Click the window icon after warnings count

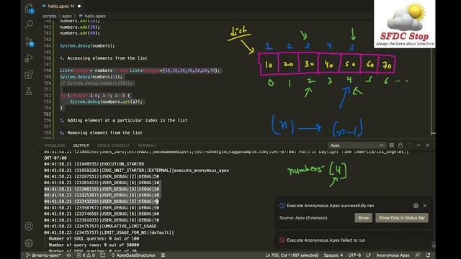pos(102,255)
